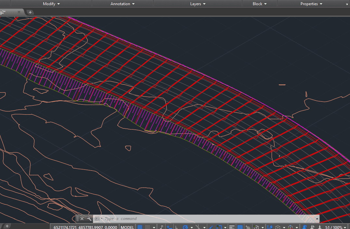Open the annotation scale 1:1 dropdown
Viewport: 350px width, 229px height.
click(x=335, y=227)
